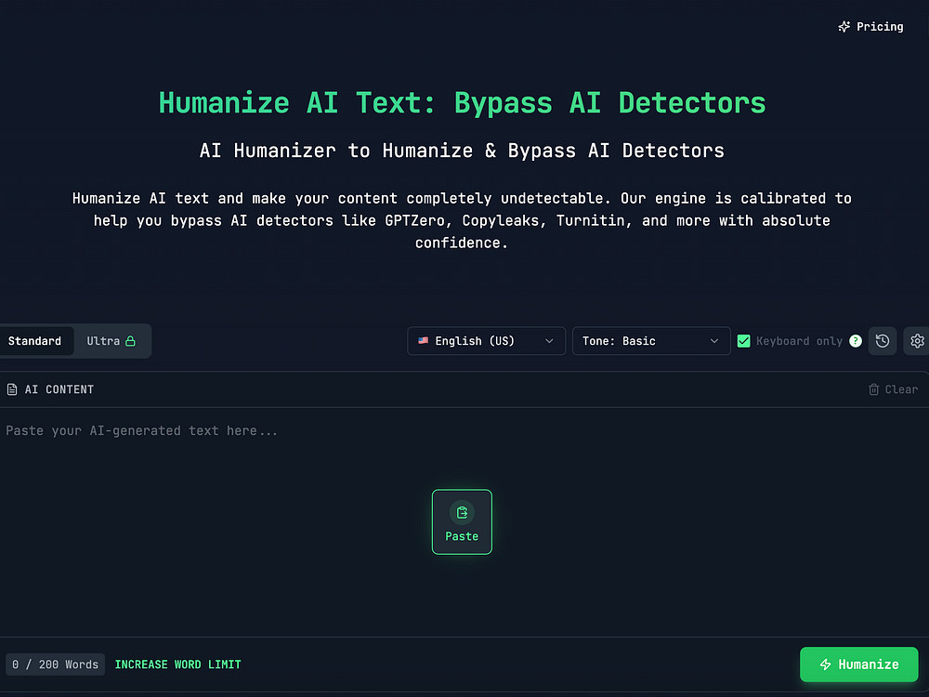Image resolution: width=929 pixels, height=697 pixels.
Task: Click the Paste button in editor
Action: [462, 521]
